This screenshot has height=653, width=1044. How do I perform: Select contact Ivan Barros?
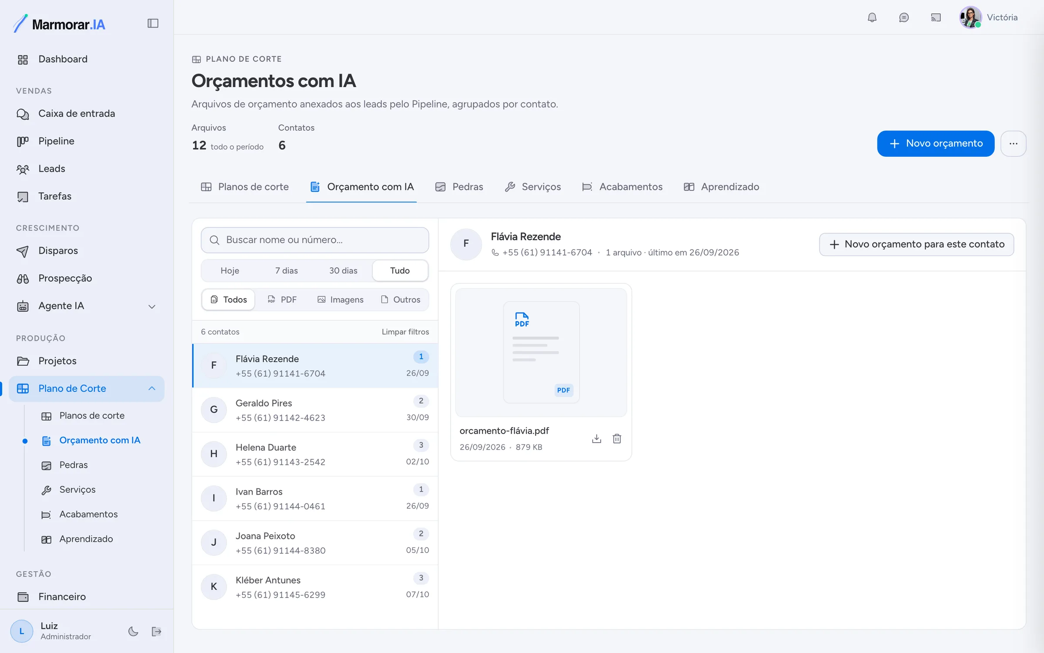click(315, 498)
